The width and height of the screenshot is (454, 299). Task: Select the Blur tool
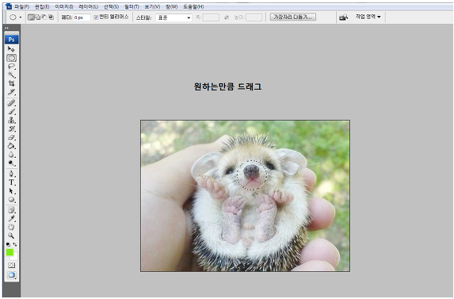click(11, 155)
